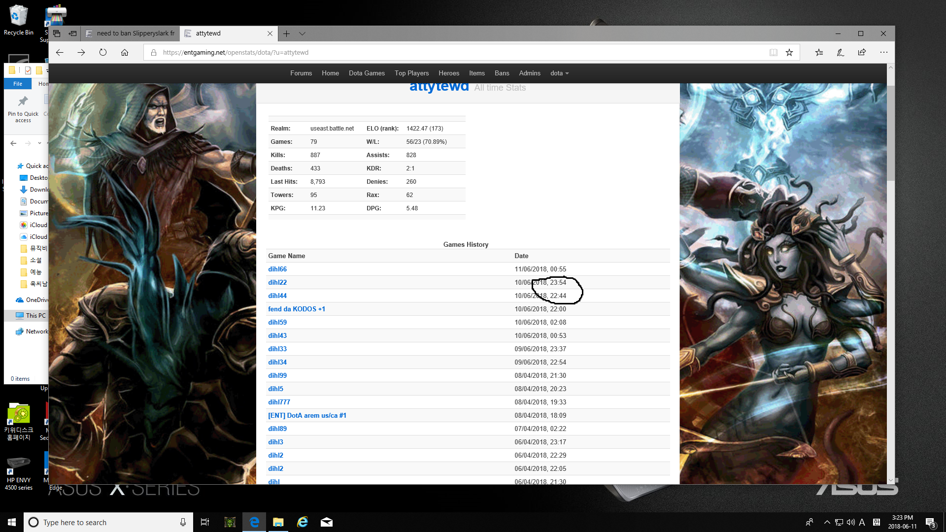Click the taskbar clock showing 3:23 PM
946x532 pixels.
[902, 522]
